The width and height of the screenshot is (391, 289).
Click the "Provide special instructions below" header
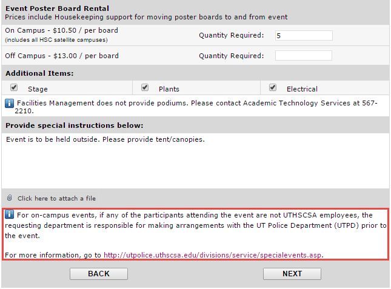point(74,125)
